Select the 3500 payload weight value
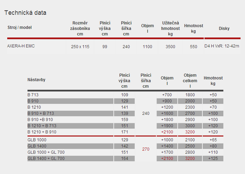Screen dimensions: 245x174 tap(170, 47)
